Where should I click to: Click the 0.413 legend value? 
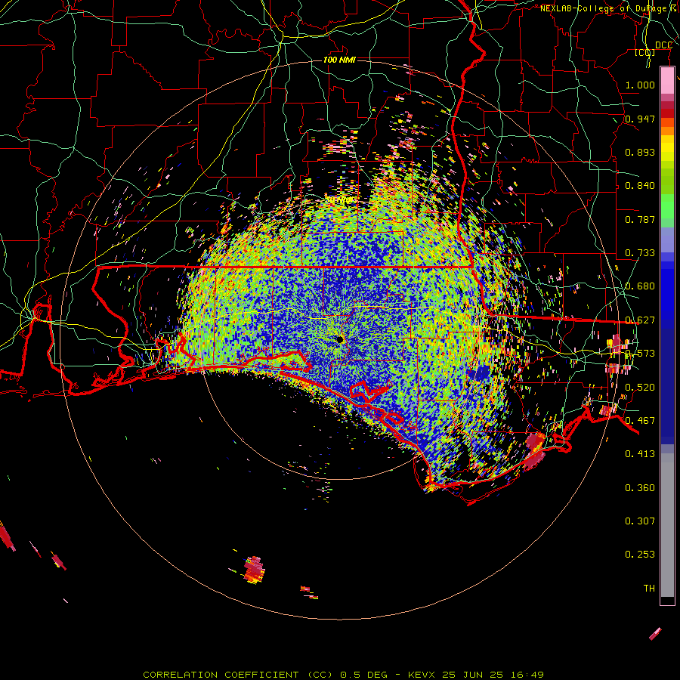point(640,454)
